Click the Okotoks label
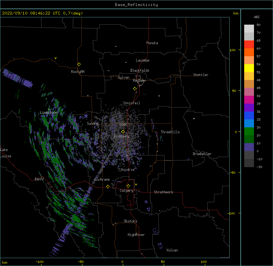 pos(130,221)
